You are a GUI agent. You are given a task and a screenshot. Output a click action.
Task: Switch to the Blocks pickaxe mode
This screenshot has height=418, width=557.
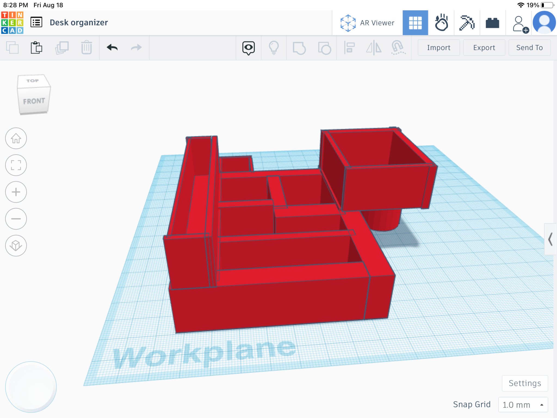click(467, 23)
